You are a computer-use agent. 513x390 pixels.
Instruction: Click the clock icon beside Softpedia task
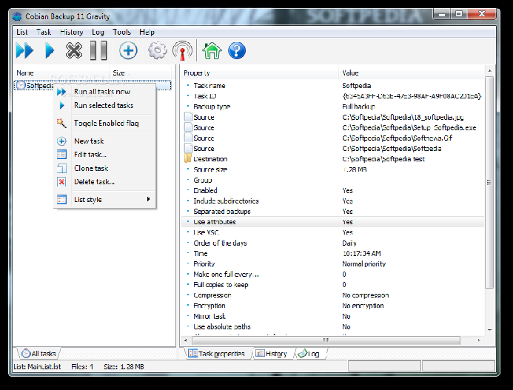[x=21, y=85]
